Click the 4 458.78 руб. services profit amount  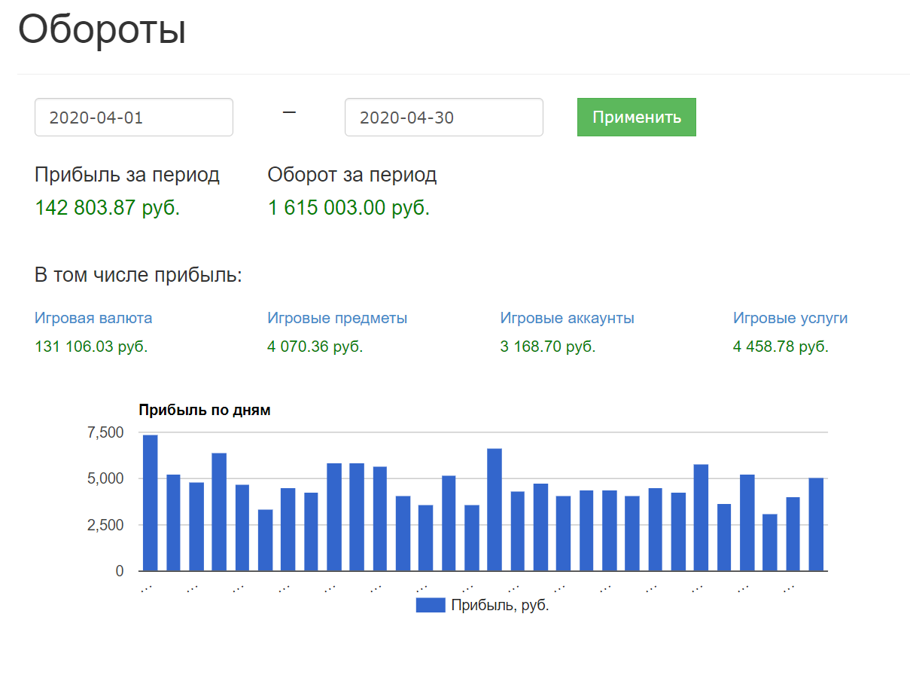tap(781, 347)
